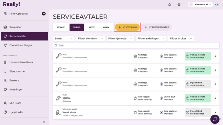Screen dimensions: 223x125
Task: Click the Leverandørnettverk icon
Action: click(5, 62)
